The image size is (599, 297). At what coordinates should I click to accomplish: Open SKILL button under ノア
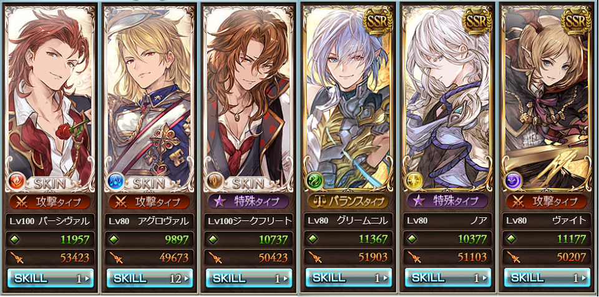pyautogui.click(x=448, y=277)
